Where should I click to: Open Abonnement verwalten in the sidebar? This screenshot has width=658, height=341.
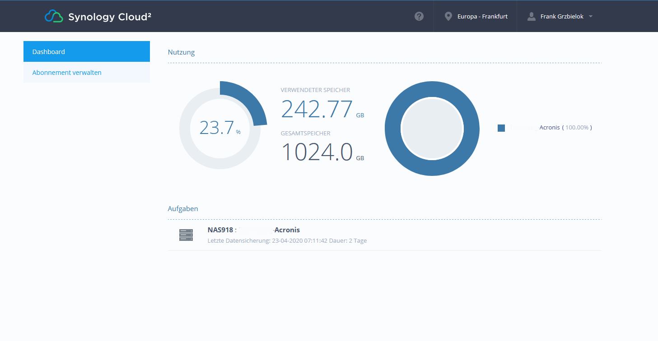[x=87, y=72]
